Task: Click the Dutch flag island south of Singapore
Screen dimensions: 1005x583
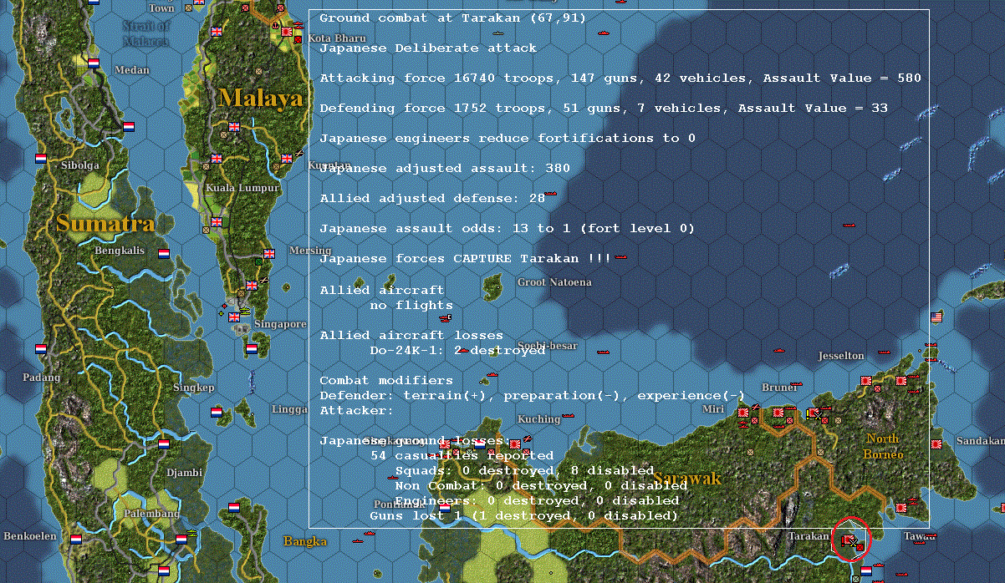Action: [x=252, y=348]
